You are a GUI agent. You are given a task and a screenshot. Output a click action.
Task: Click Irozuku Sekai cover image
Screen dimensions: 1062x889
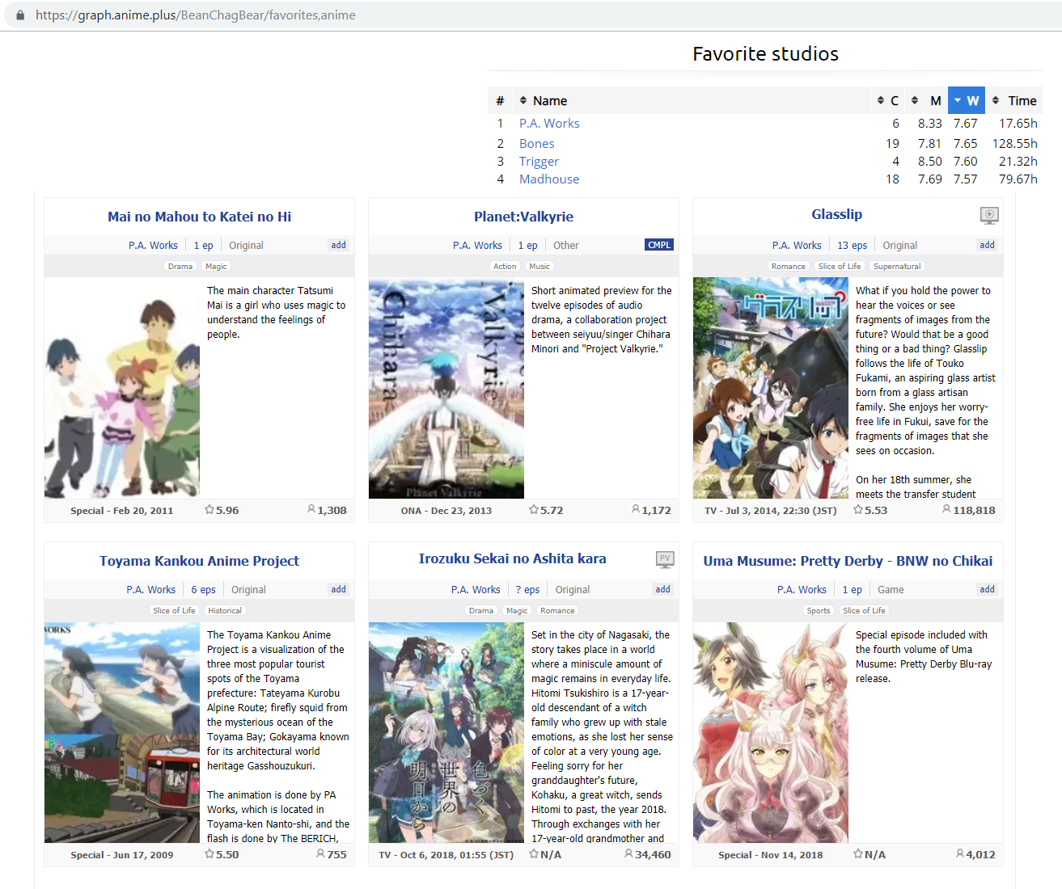click(446, 732)
